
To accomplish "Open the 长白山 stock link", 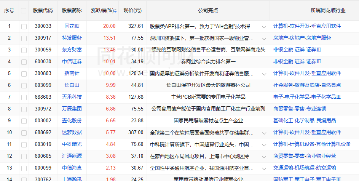I will (72, 85).
